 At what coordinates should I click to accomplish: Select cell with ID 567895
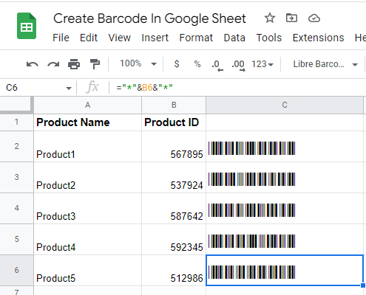174,147
